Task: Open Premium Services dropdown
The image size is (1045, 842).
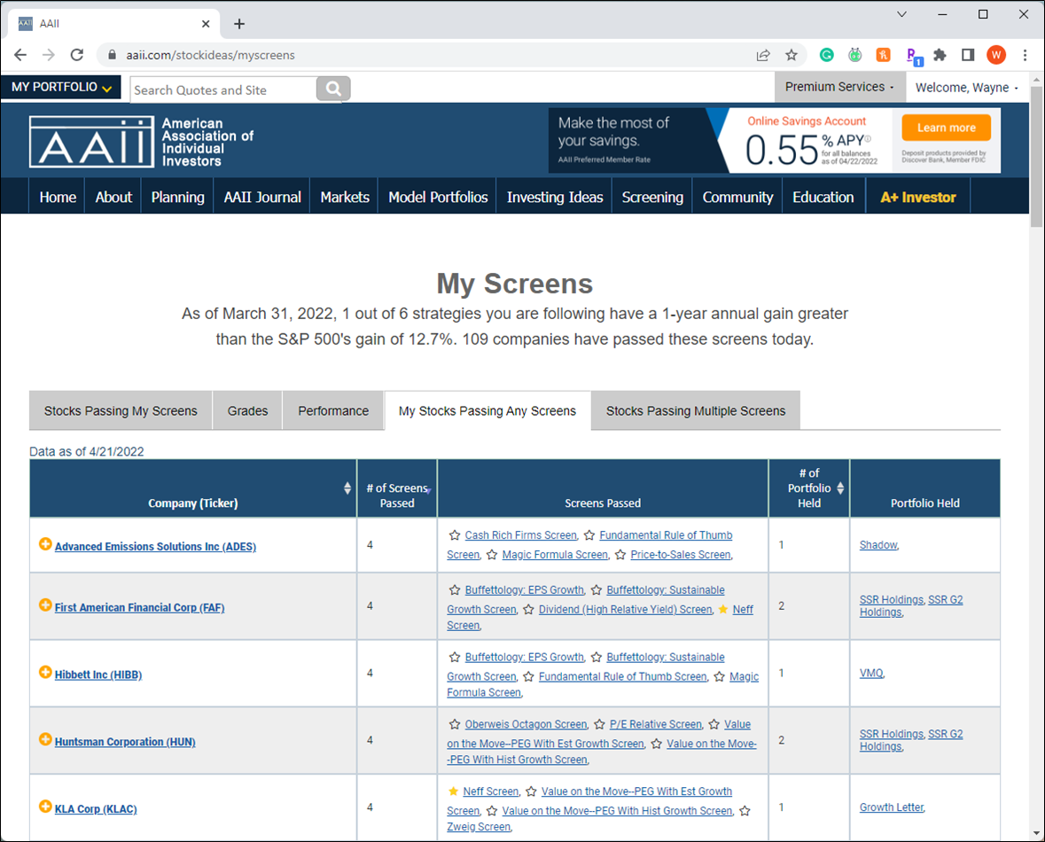Action: point(839,87)
